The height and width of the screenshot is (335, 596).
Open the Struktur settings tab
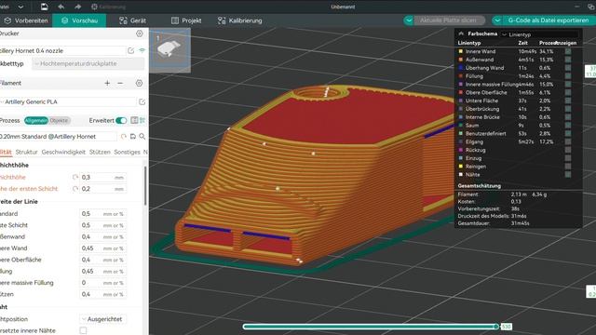coord(27,152)
